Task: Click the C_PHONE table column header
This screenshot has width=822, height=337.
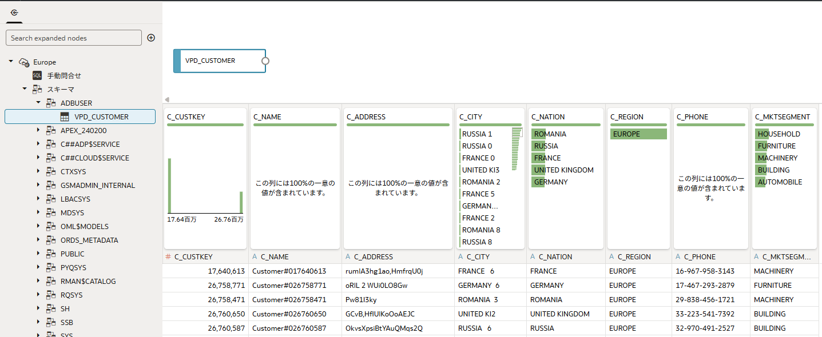Action: click(710, 256)
